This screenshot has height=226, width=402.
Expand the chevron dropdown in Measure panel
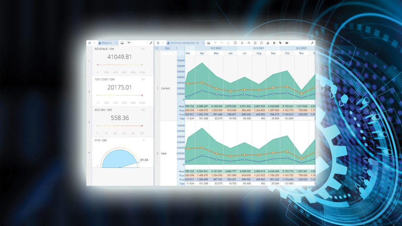(x=129, y=42)
